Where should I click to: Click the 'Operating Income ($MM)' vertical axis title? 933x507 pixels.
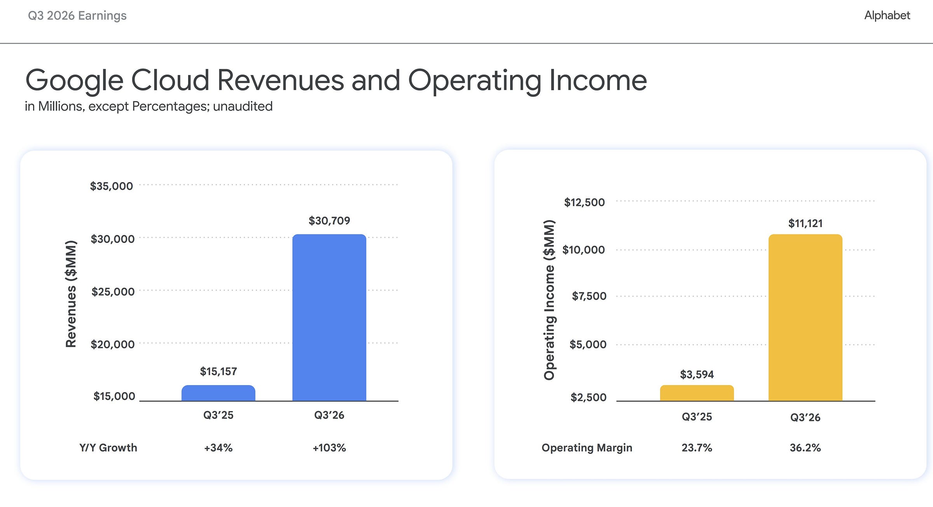point(549,300)
